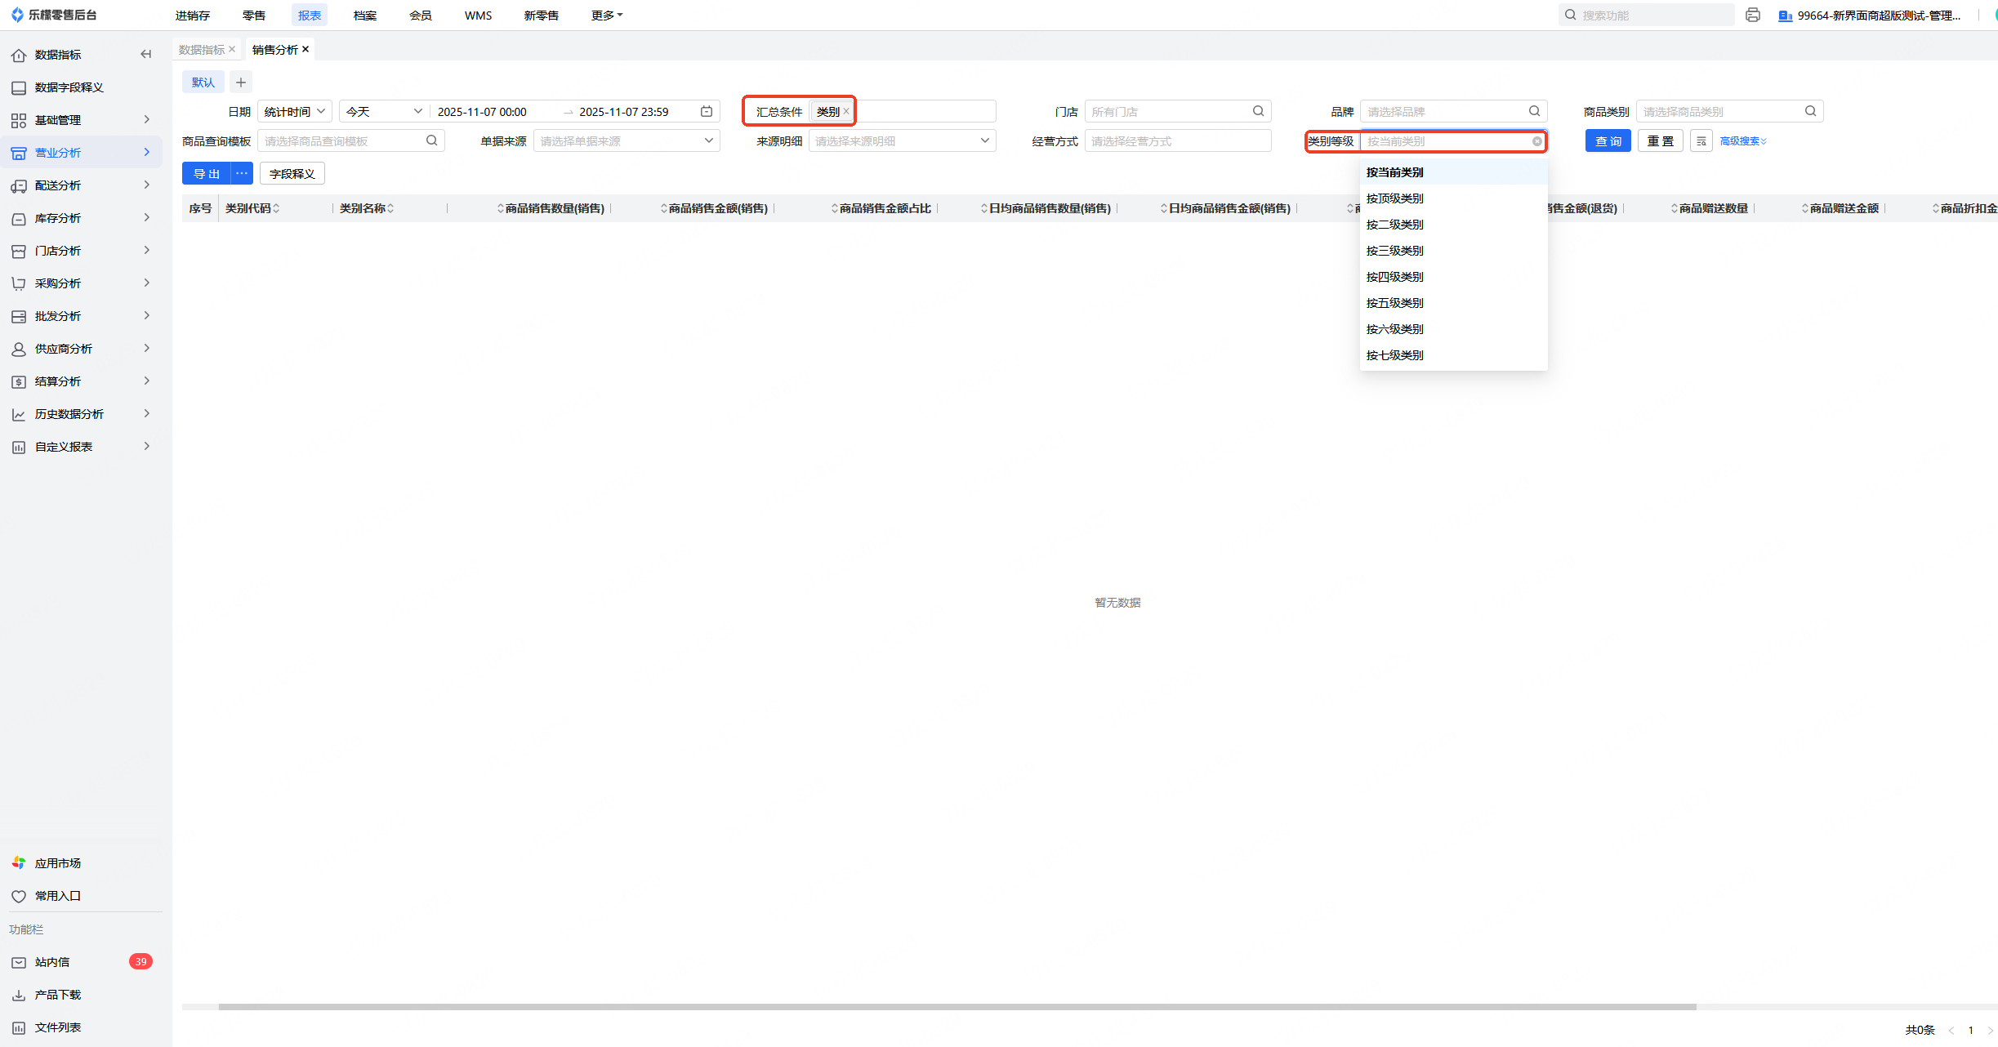Expand the 单据来源 dropdown
Image resolution: width=1998 pixels, height=1047 pixels.
(627, 141)
